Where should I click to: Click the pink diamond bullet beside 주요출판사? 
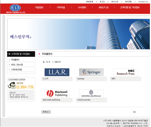tap(39, 54)
